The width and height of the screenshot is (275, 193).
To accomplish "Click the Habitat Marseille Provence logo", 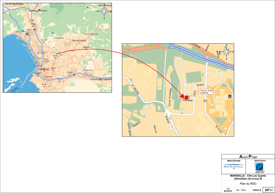I will [233, 167].
